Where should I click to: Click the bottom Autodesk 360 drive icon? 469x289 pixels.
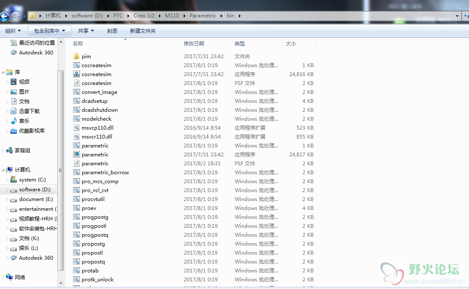(14, 258)
